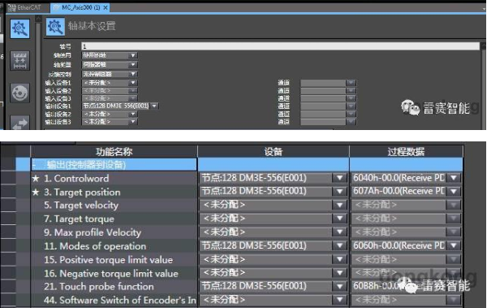Open 6060h-00.0 process data dropdown for Modes of operation
Image resolution: width=487 pixels, height=308 pixels.
coord(454,245)
